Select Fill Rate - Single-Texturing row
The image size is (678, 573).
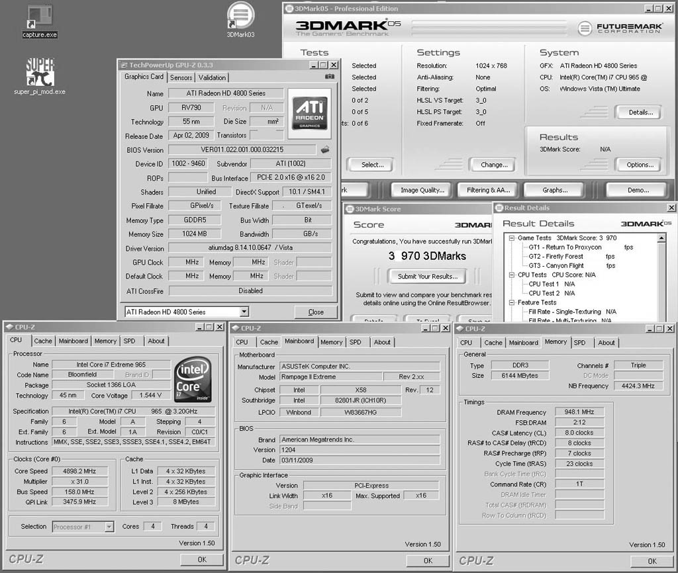(x=572, y=312)
